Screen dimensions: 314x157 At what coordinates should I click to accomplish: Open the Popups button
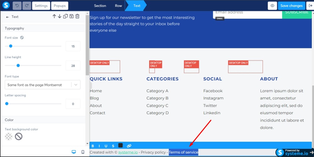point(60,6)
